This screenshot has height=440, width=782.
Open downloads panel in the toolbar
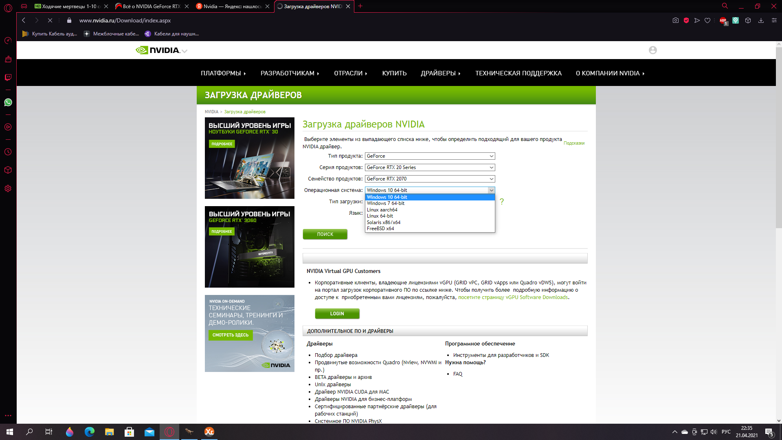click(761, 20)
